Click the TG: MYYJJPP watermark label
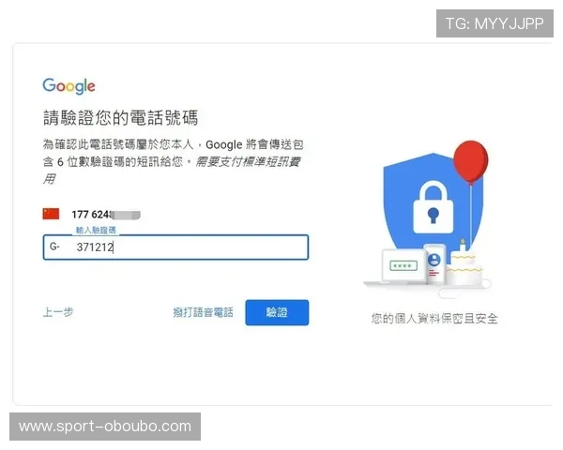 pos(495,23)
